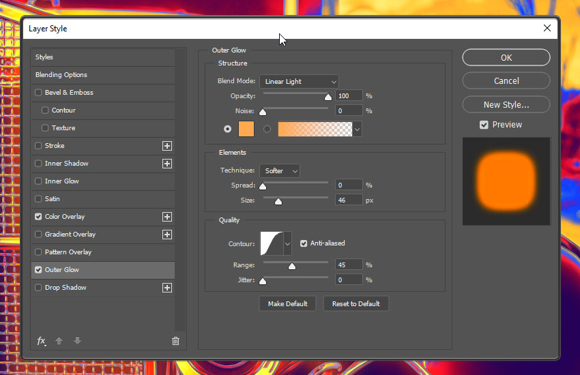Enable the Texture checkbox

(45, 127)
